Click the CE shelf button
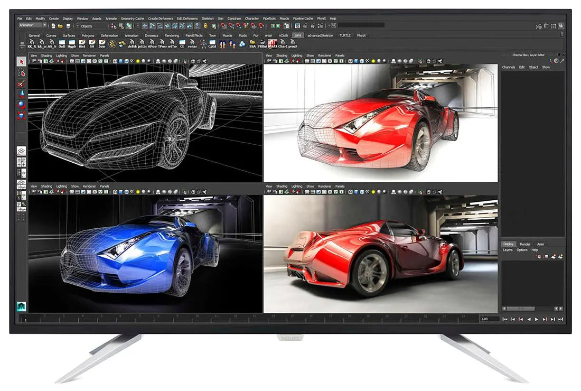Viewport: 581px width, 391px height. tap(182, 44)
